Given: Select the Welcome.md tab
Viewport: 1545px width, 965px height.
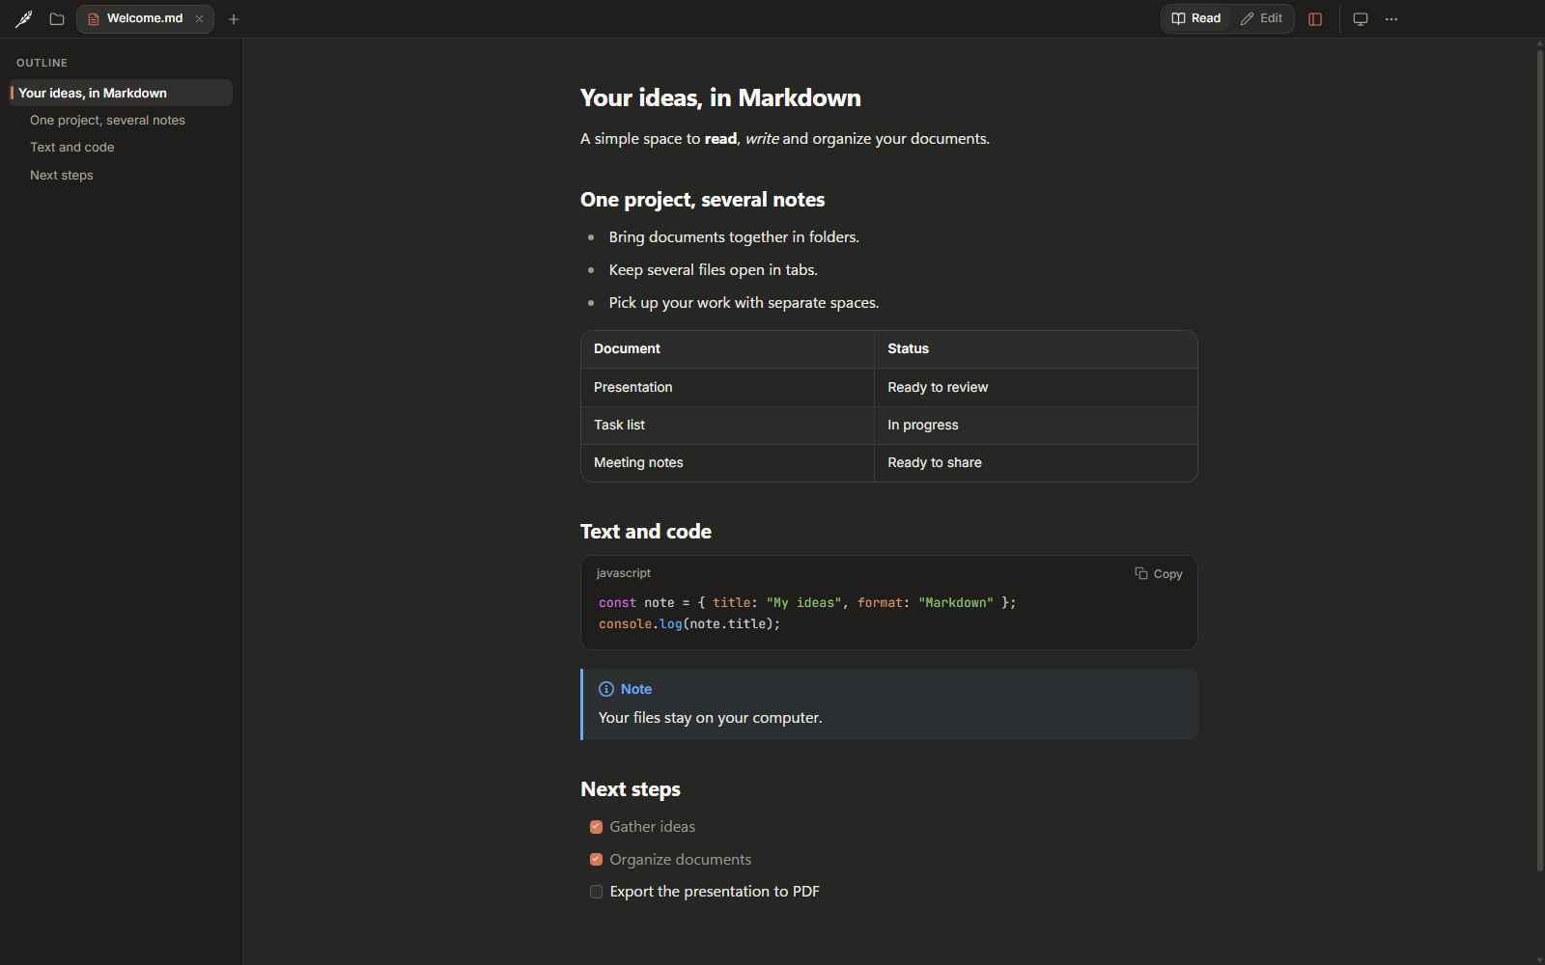Looking at the screenshot, I should tap(145, 18).
